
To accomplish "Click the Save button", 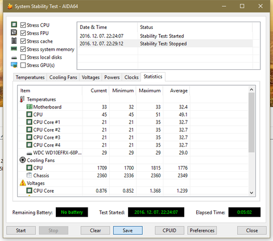I will tap(128, 230).
